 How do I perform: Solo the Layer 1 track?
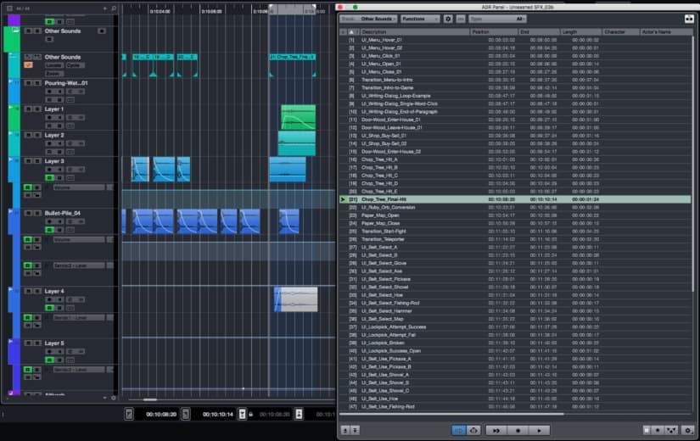(x=37, y=109)
